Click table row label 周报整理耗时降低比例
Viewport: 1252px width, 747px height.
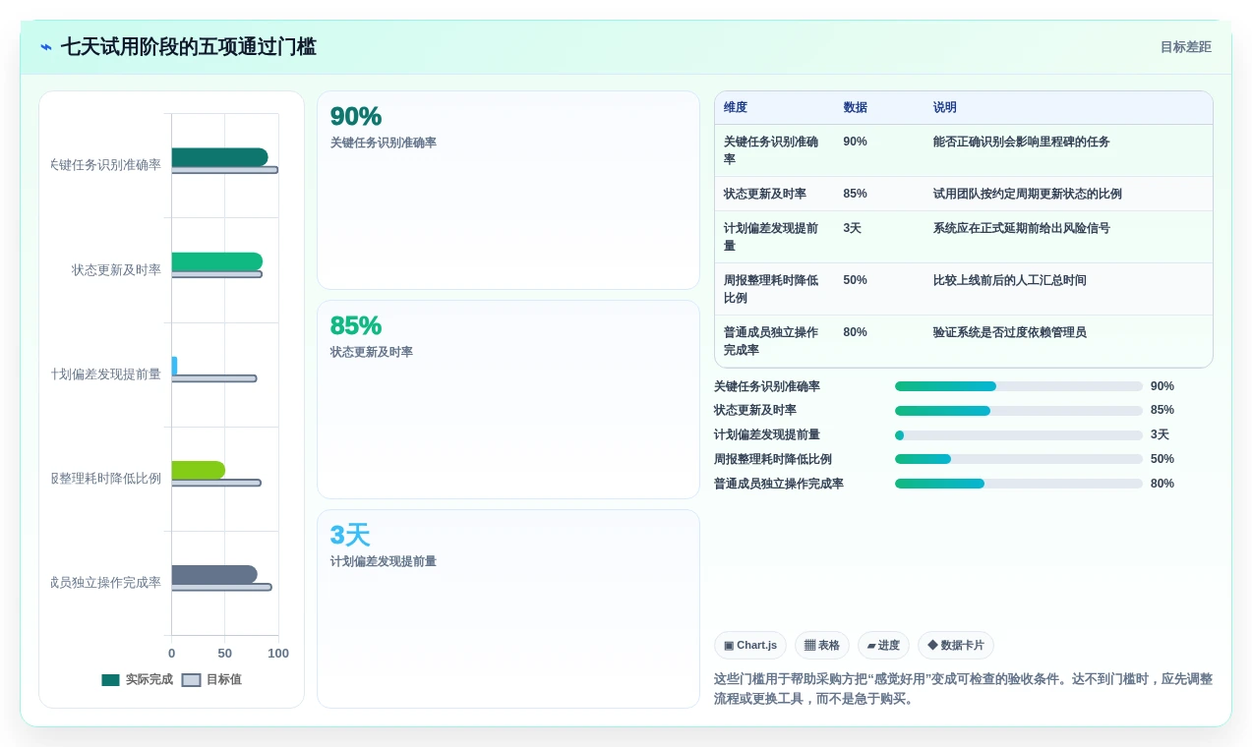pyautogui.click(x=771, y=289)
